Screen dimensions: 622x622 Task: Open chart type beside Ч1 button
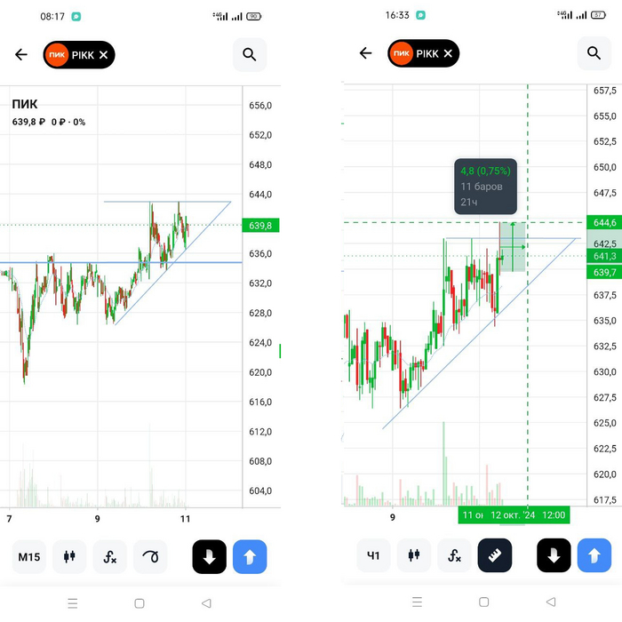414,556
